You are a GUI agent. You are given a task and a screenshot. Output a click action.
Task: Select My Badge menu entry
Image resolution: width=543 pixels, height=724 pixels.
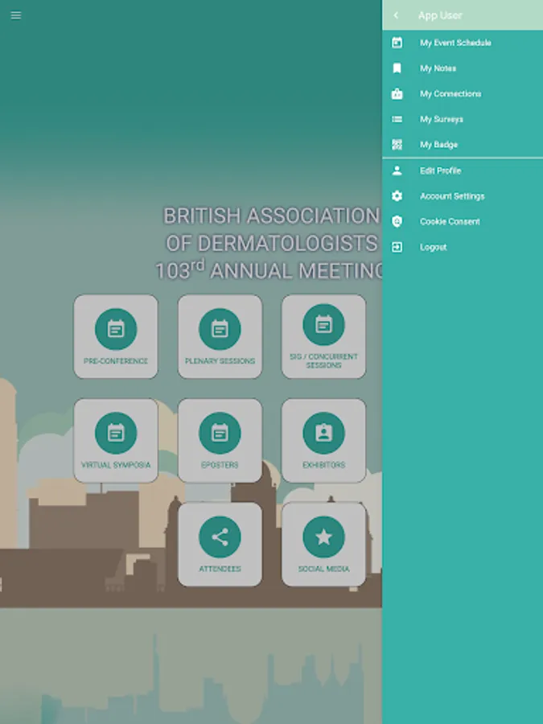463,145
